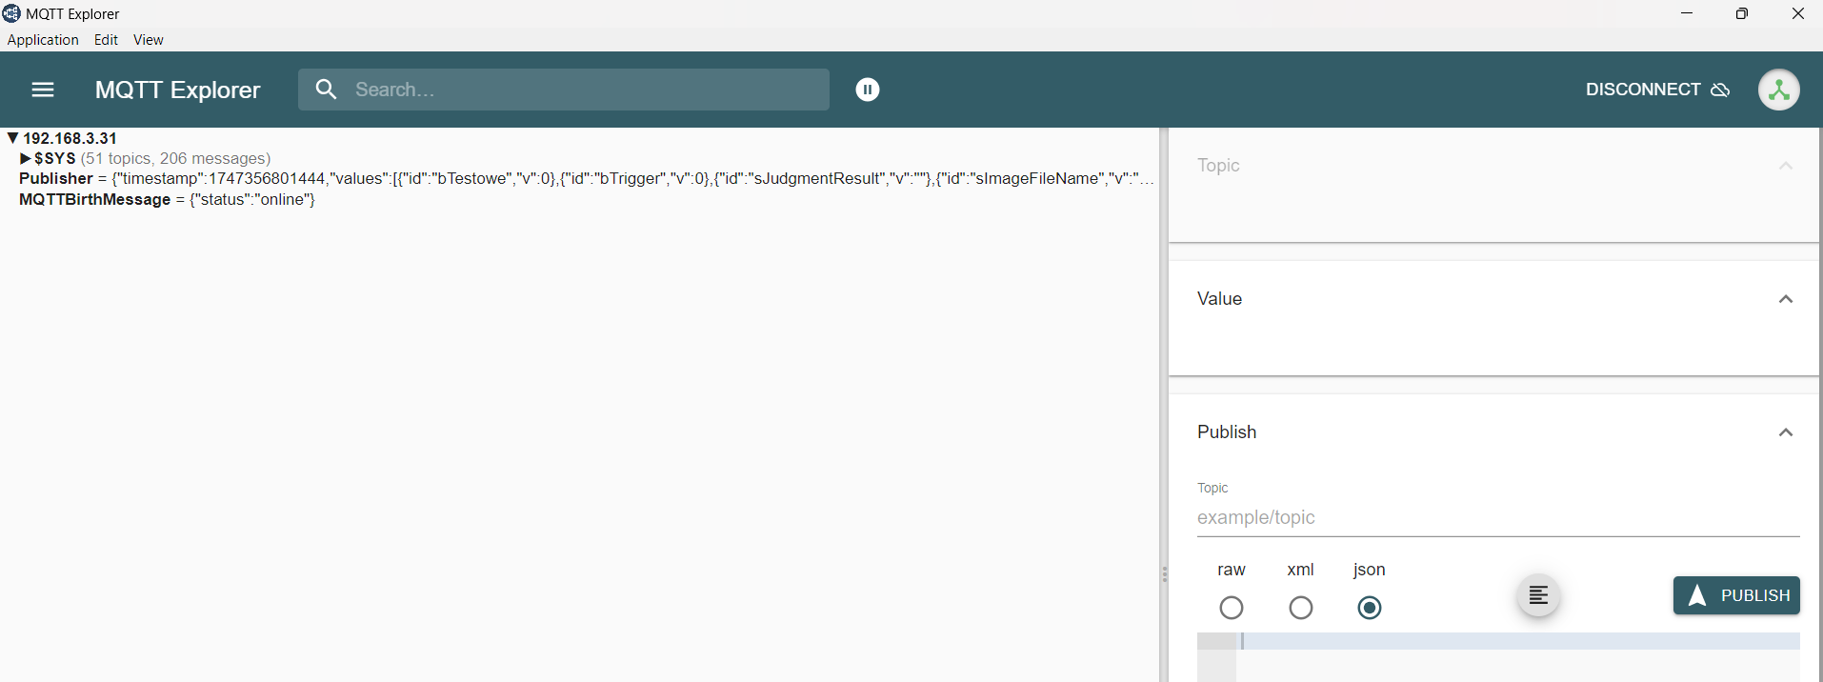
Task: Collapse the 192.168.3.31 tree root
Action: pos(12,138)
